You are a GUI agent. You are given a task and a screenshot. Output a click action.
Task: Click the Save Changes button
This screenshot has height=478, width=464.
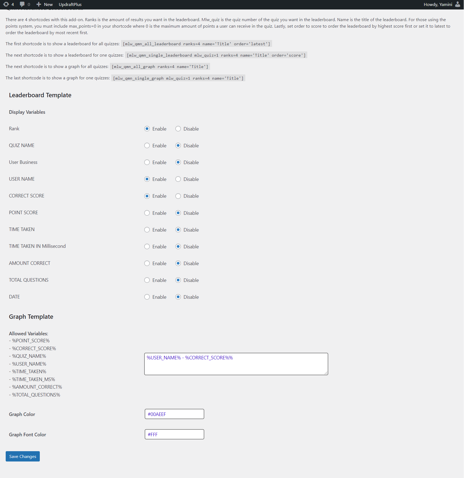point(23,456)
